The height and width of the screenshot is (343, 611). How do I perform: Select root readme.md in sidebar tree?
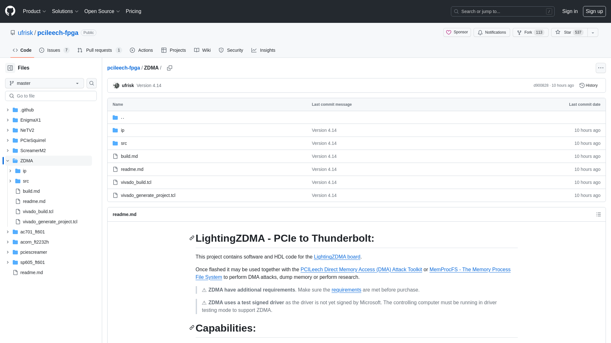[x=32, y=272]
